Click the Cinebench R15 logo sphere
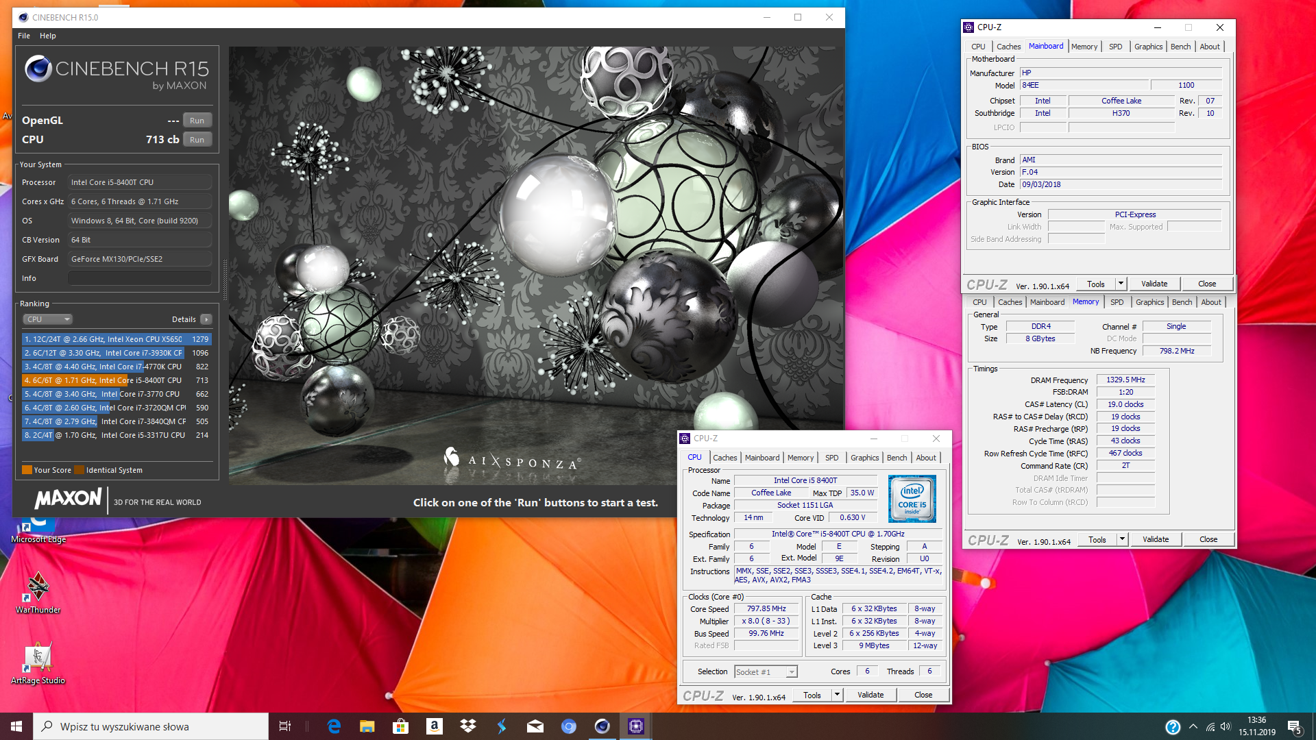1316x740 pixels. pos(38,69)
